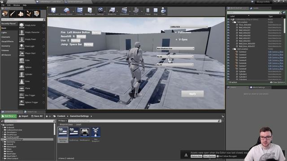The image size is (287, 161).
Task: Collapse the 2nd Location folder in outliner
Action: pos(233,49)
